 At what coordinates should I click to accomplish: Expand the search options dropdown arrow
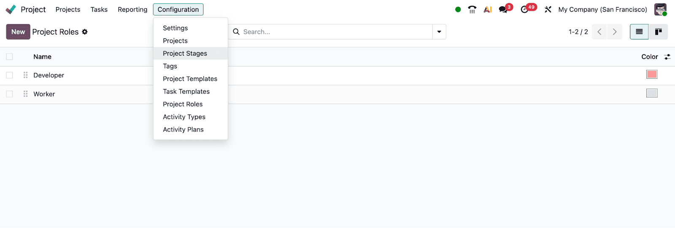click(x=439, y=32)
